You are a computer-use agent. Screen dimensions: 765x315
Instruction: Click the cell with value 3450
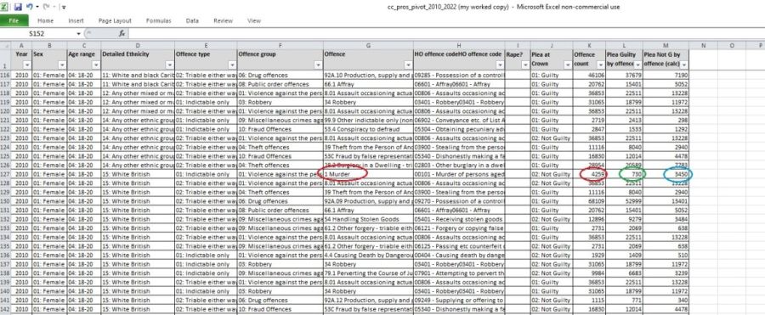click(x=666, y=174)
